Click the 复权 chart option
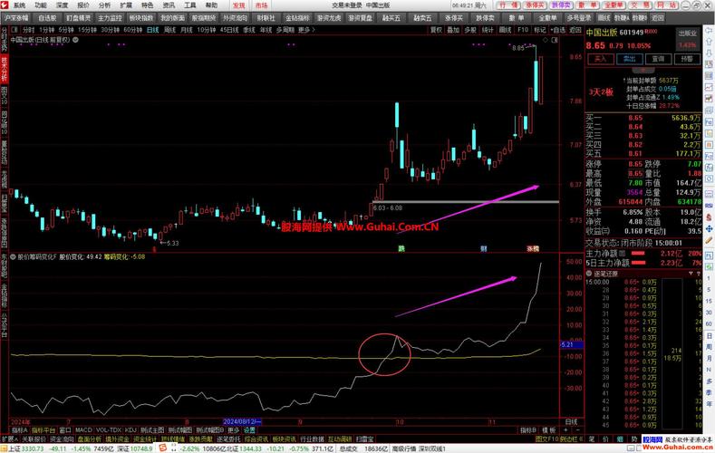This screenshot has width=715, height=453. coord(436,30)
